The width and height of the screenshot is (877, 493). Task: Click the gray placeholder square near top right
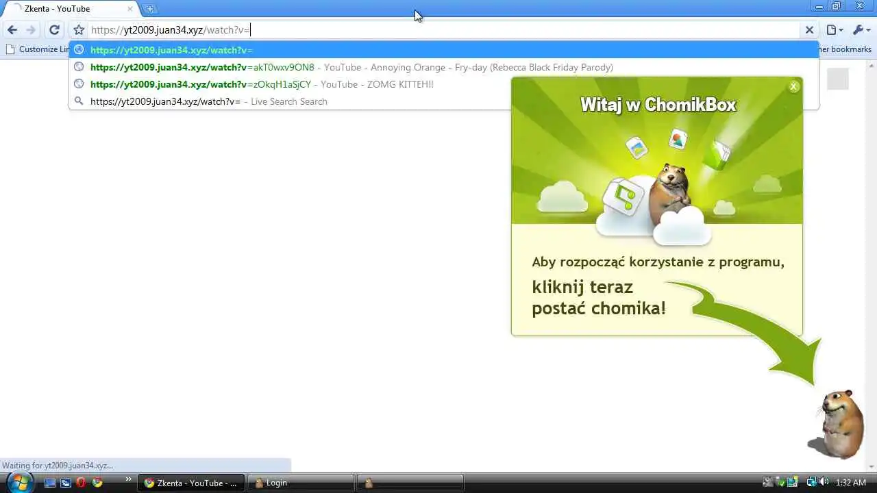coord(837,79)
